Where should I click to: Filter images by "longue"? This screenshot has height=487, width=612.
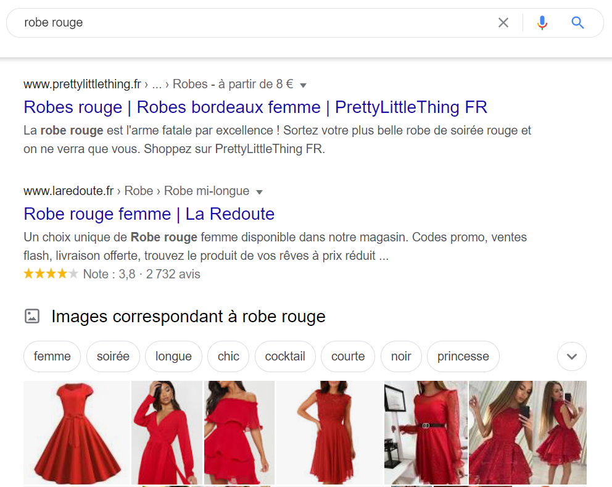[173, 356]
